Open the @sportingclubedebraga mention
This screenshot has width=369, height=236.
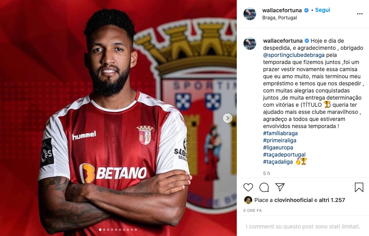tap(294, 55)
